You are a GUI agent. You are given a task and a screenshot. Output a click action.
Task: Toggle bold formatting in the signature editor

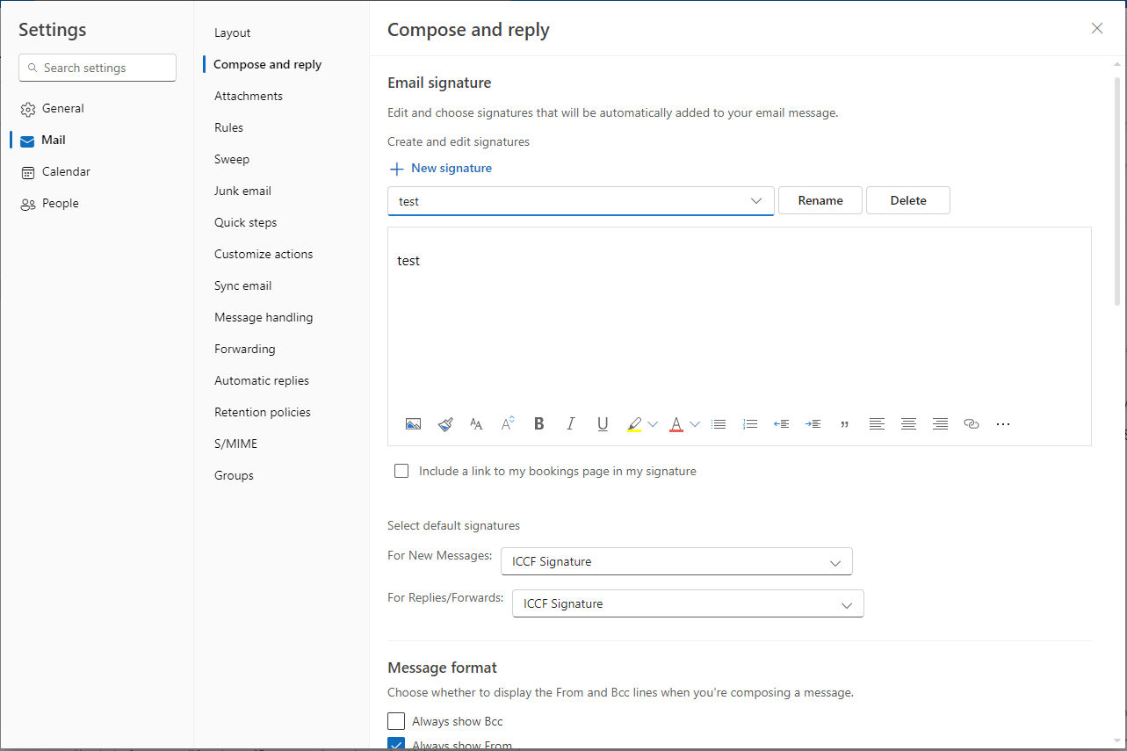pos(538,423)
